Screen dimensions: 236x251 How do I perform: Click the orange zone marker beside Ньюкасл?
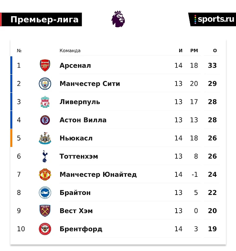(x=11, y=138)
